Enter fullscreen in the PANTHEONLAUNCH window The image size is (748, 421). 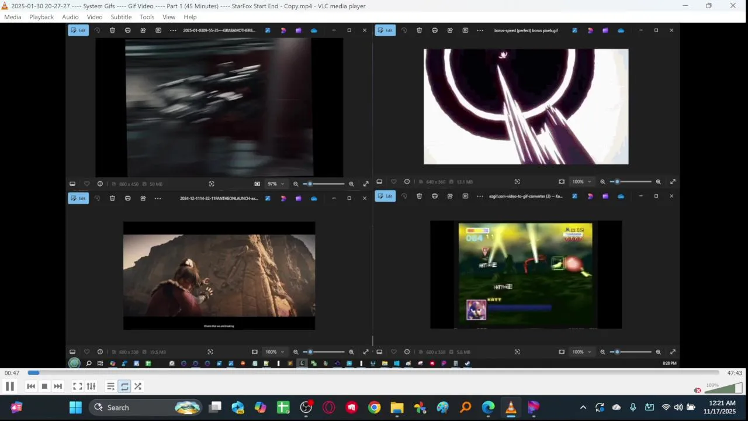366,352
